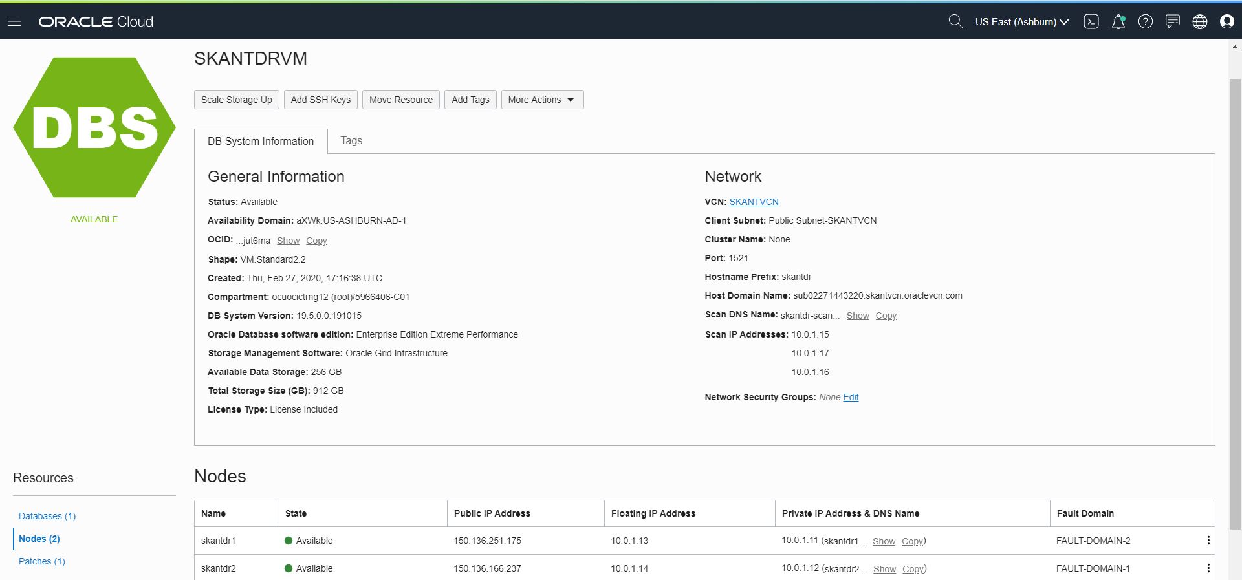Show skantdr1 private DNS name
This screenshot has width=1242, height=580.
[884, 541]
